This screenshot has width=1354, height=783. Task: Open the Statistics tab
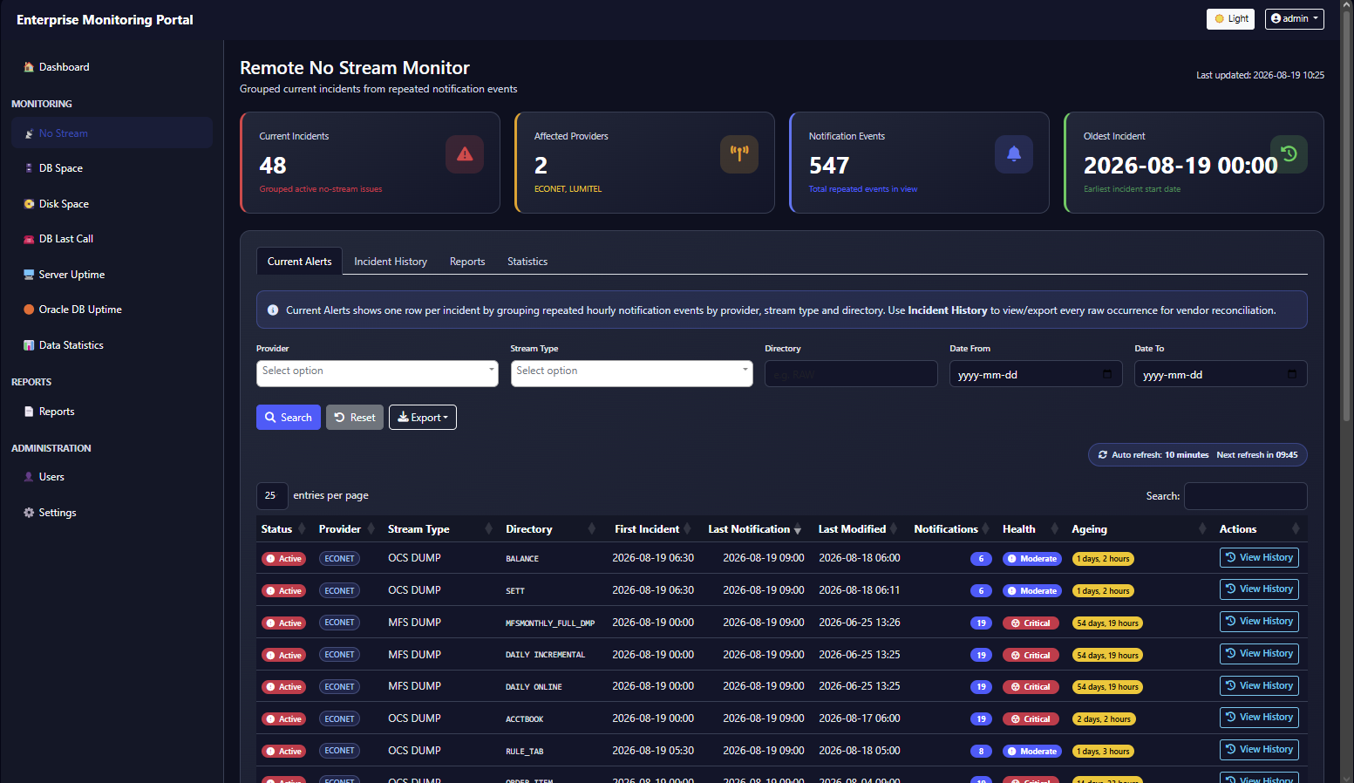click(527, 262)
